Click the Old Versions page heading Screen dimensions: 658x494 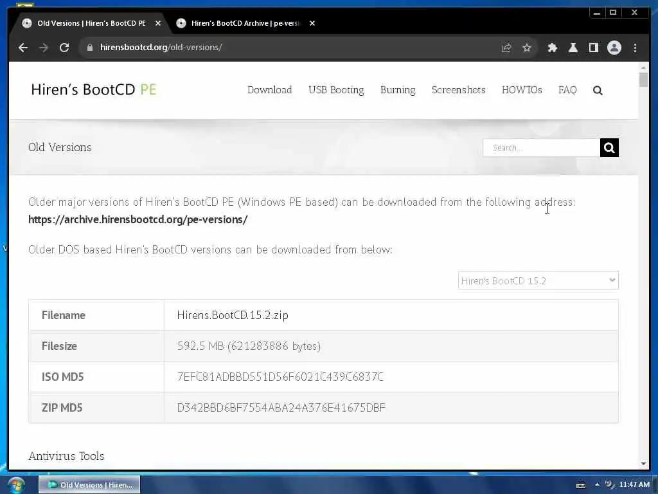pos(60,147)
